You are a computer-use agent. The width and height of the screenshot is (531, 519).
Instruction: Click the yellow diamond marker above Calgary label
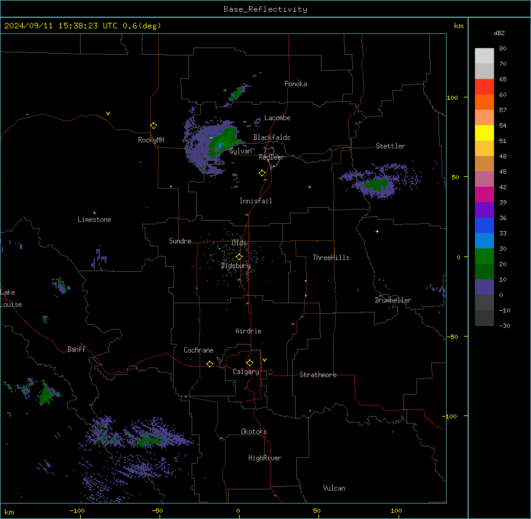pos(249,363)
